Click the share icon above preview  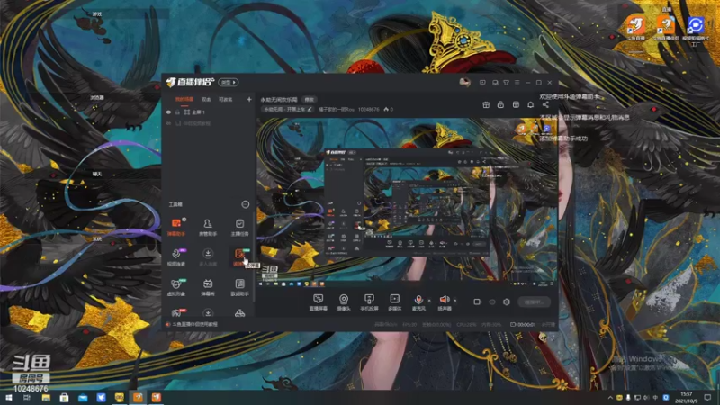click(x=545, y=105)
